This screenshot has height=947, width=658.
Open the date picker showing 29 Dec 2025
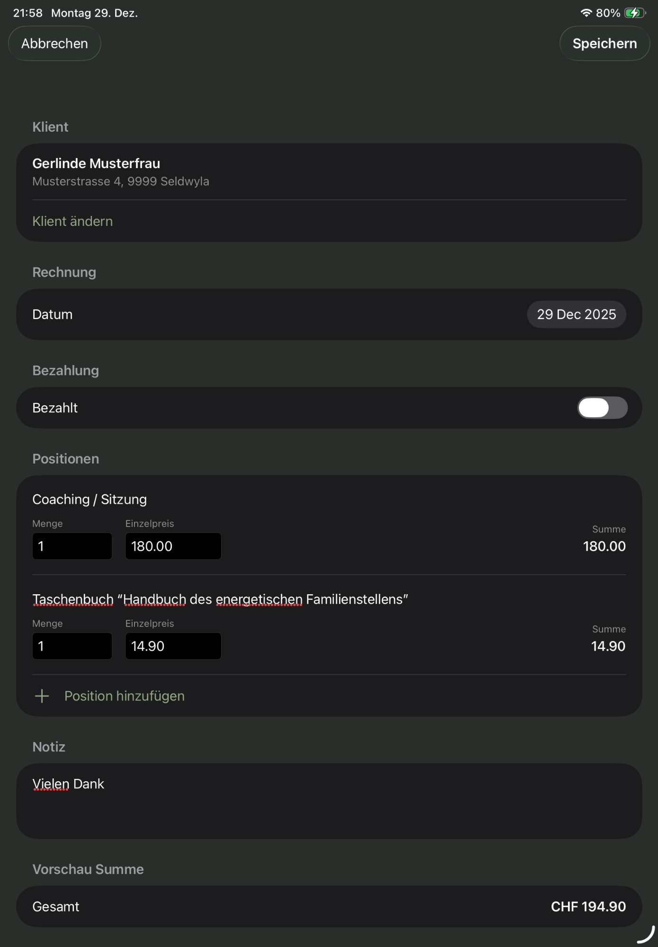click(x=576, y=314)
